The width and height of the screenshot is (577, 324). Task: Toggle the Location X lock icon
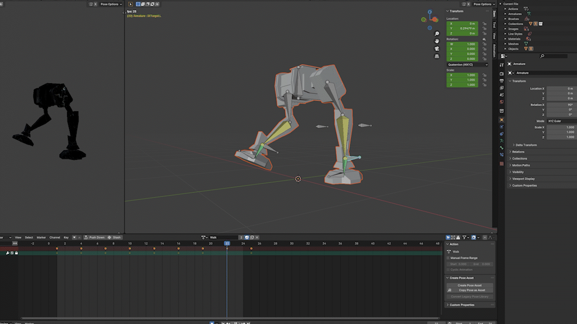coord(485,23)
